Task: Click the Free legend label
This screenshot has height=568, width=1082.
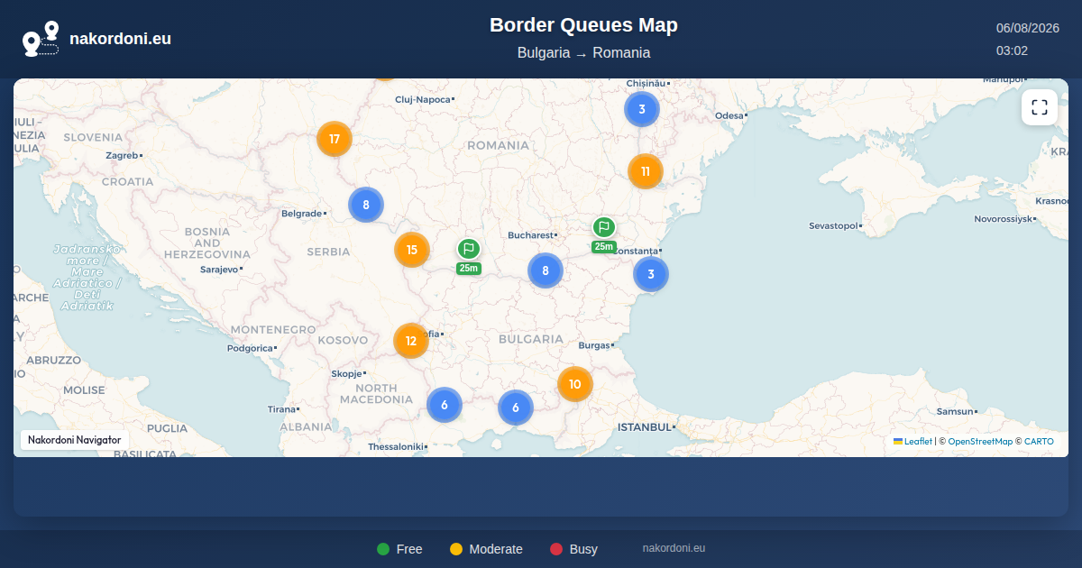Action: click(409, 549)
